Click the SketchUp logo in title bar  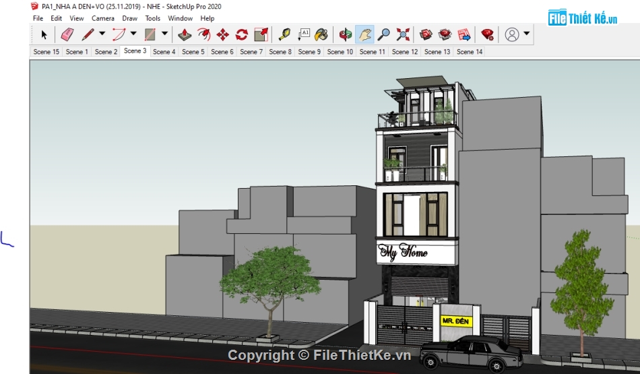[34, 6]
